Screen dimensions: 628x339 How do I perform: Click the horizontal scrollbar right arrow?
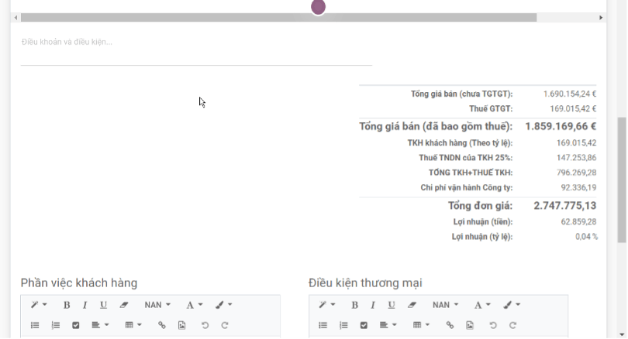pyautogui.click(x=601, y=18)
